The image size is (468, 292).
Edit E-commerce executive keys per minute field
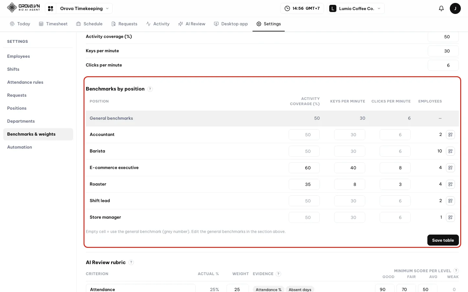pyautogui.click(x=350, y=168)
